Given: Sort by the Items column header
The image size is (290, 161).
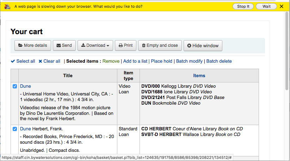Looking at the screenshot, I should (x=199, y=75).
